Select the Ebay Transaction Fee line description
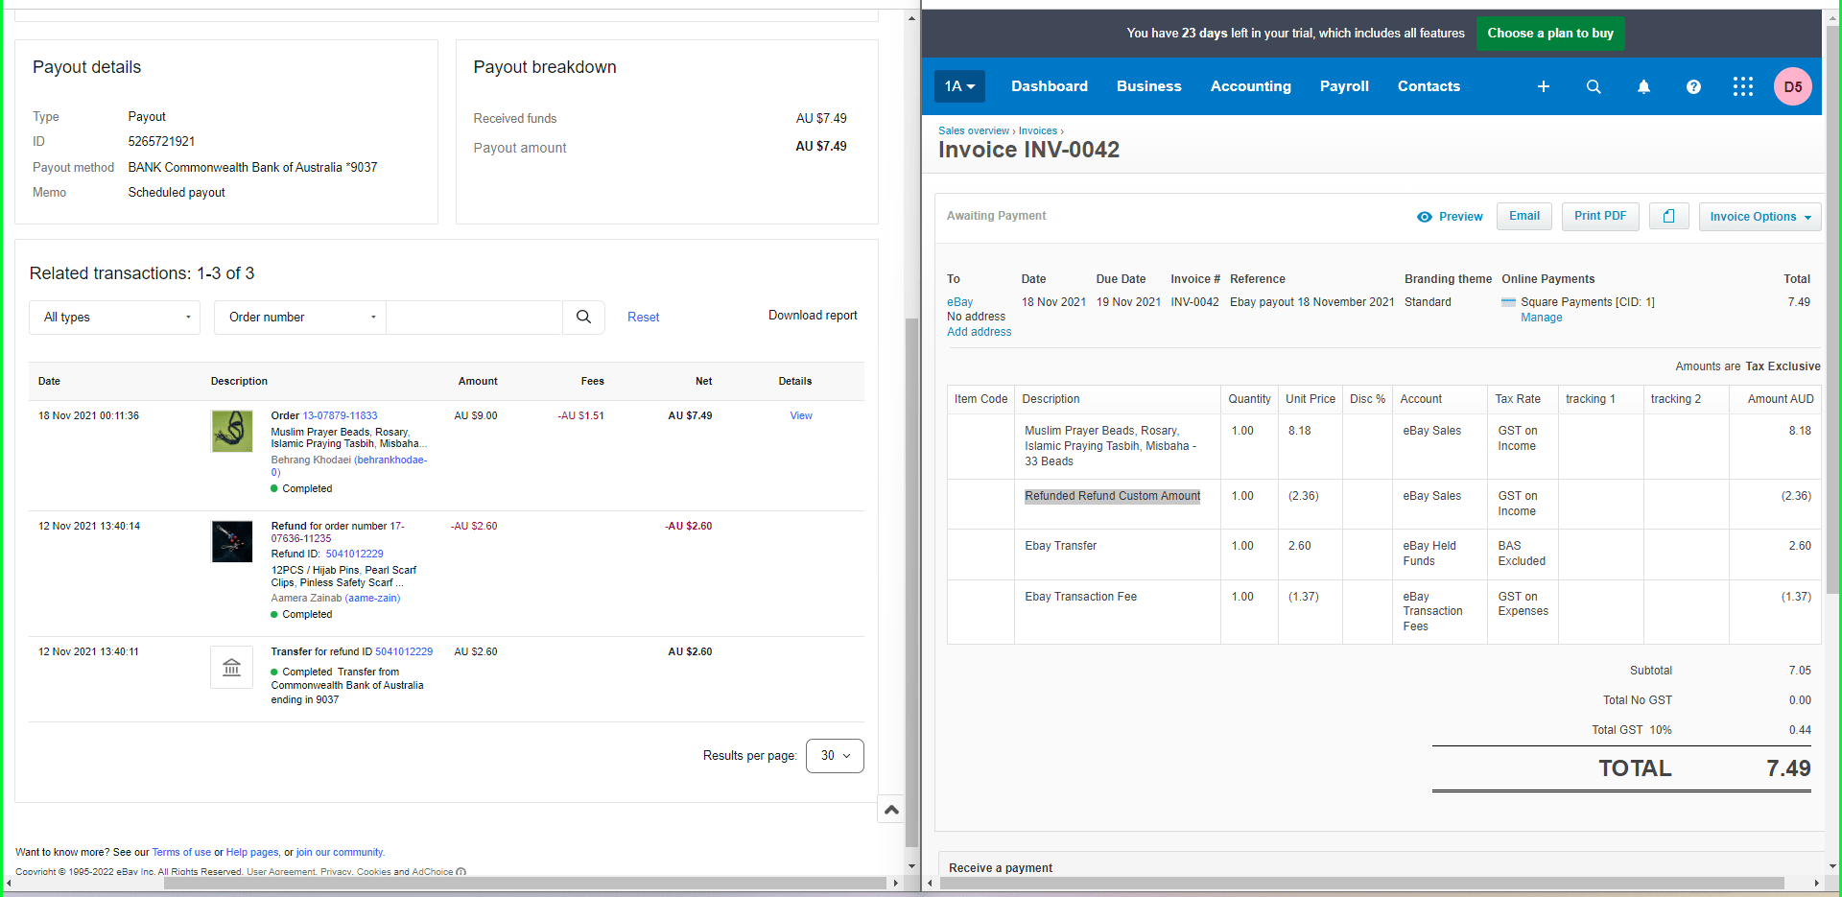1842x897 pixels. point(1080,597)
